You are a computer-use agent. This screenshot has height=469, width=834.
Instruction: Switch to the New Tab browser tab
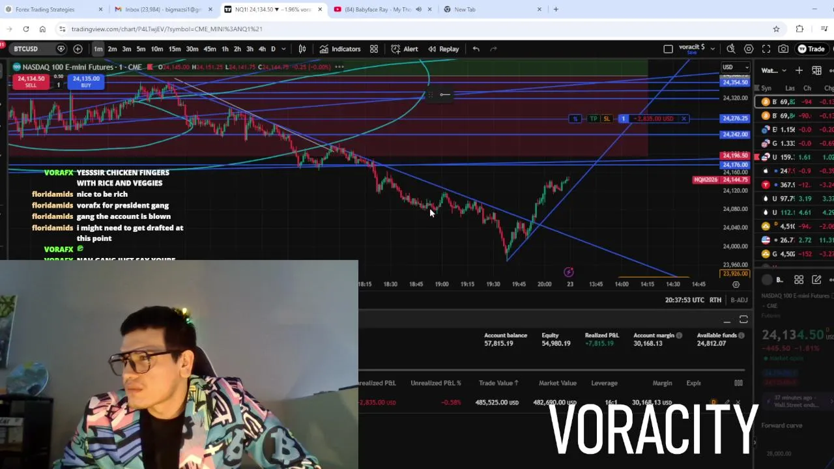pos(492,9)
